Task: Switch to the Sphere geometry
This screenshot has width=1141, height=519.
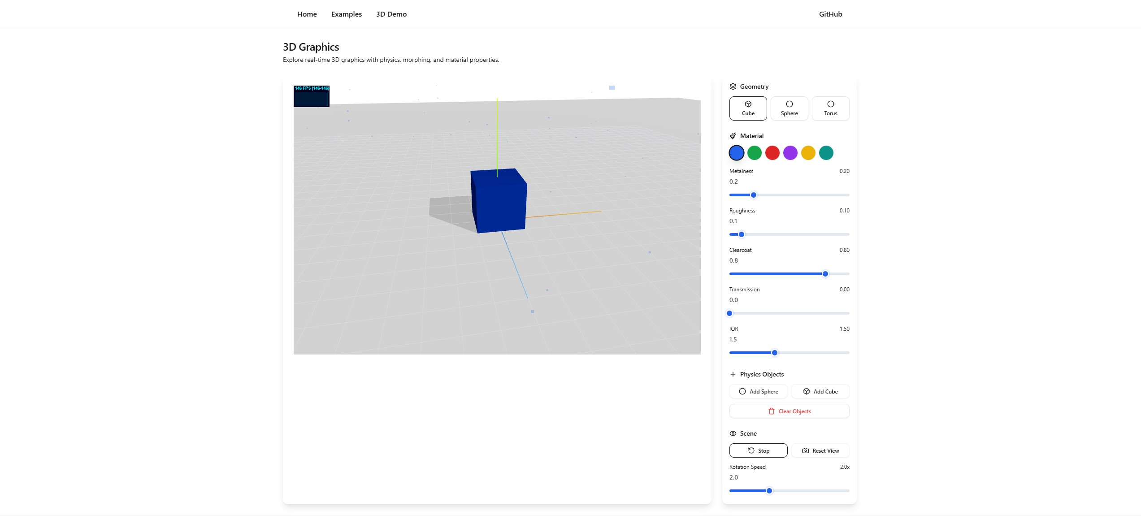Action: pyautogui.click(x=789, y=108)
